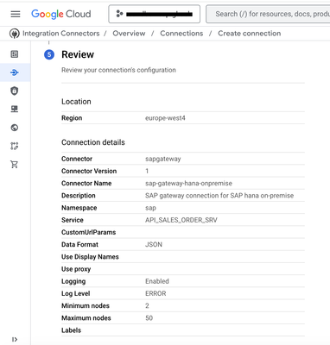The width and height of the screenshot is (330, 345).
Task: Click the Region row label
Action: [x=72, y=118]
